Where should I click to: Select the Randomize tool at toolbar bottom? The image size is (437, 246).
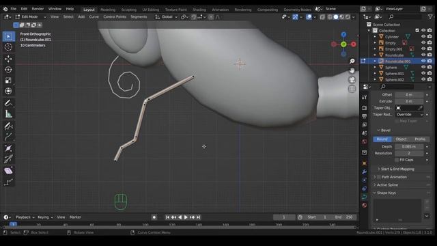[8, 182]
